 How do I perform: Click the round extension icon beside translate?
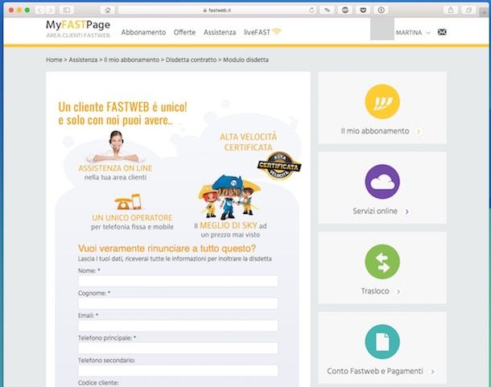click(345, 10)
